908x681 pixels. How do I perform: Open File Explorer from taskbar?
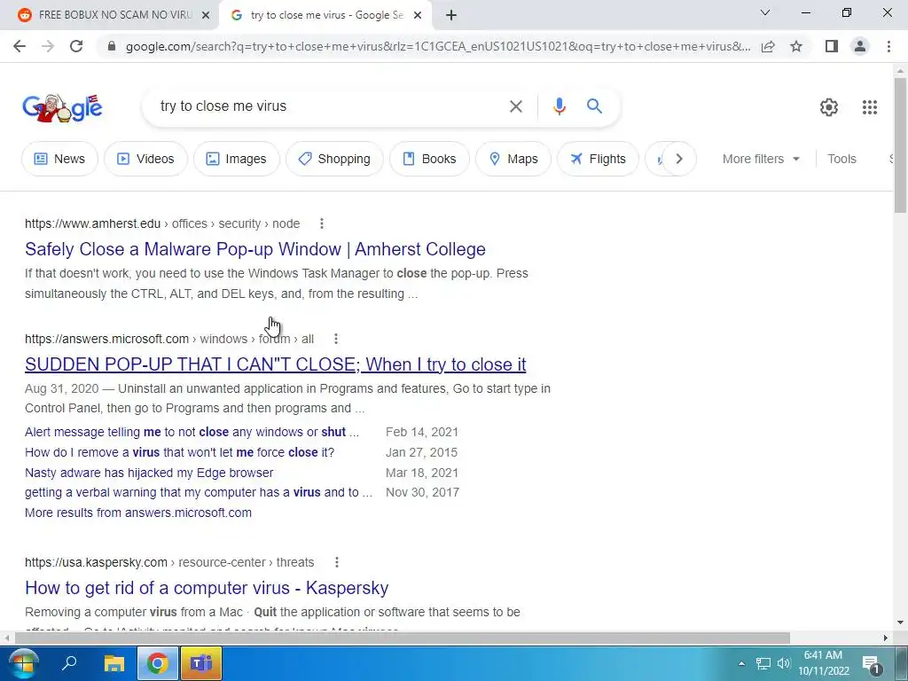114,663
